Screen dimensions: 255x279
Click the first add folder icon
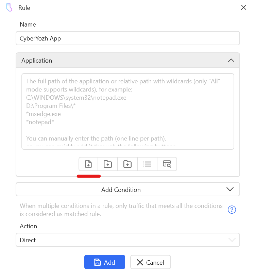(108, 164)
